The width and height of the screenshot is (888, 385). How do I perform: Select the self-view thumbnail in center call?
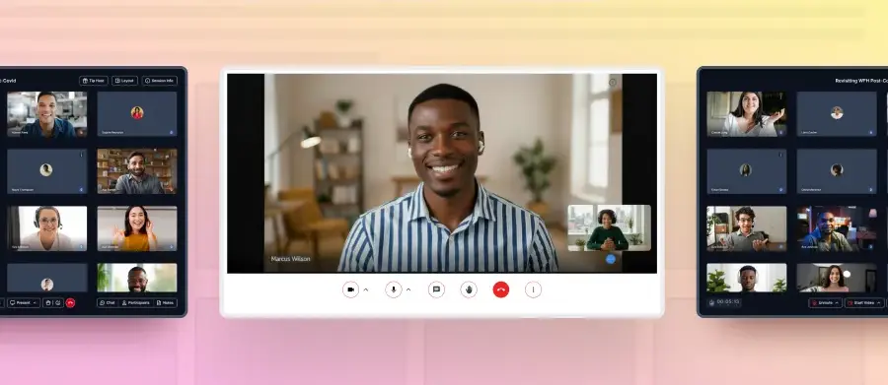coord(609,227)
